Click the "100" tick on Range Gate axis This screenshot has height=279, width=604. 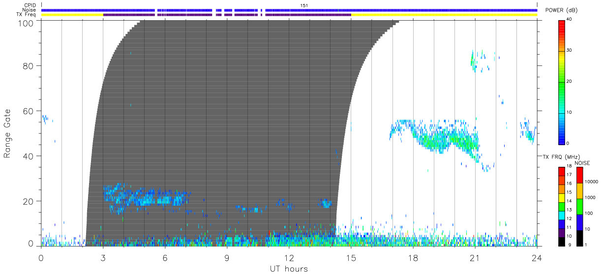pos(27,23)
